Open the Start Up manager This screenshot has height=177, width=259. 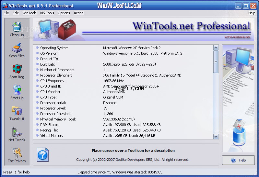tap(17, 92)
